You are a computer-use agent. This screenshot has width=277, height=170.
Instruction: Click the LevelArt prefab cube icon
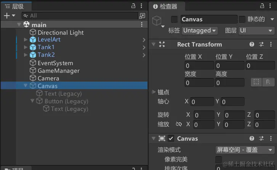(x=33, y=40)
